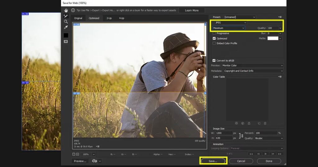Image resolution: width=318 pixels, height=167 pixels.
Task: Click the Save... button
Action: (213, 161)
